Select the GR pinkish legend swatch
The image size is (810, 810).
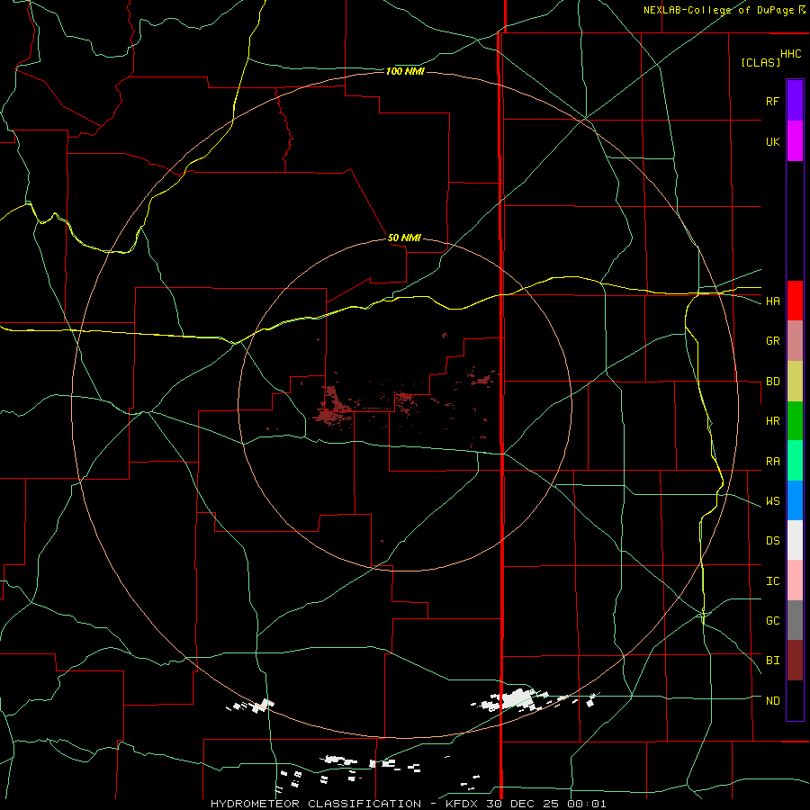[795, 341]
